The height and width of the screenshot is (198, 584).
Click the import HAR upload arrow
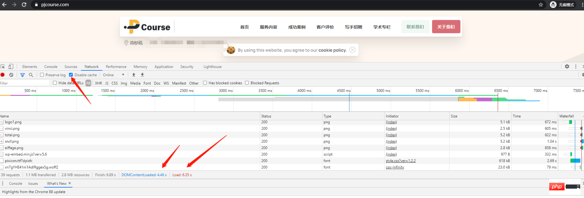pyautogui.click(x=134, y=75)
